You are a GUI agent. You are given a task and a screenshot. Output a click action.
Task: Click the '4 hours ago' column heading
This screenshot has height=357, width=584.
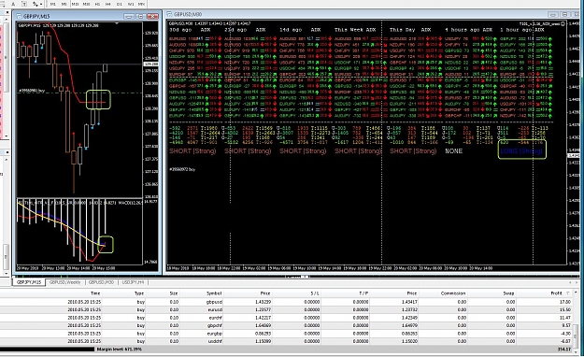[x=463, y=30]
